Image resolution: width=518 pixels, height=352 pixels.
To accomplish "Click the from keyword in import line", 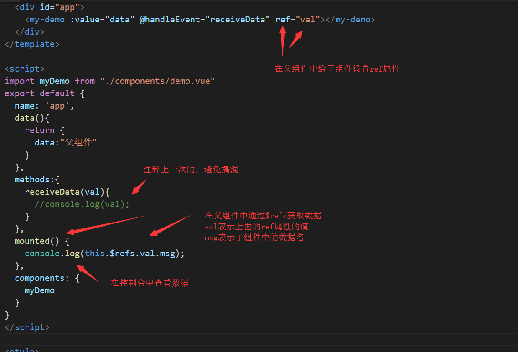I will click(x=84, y=81).
